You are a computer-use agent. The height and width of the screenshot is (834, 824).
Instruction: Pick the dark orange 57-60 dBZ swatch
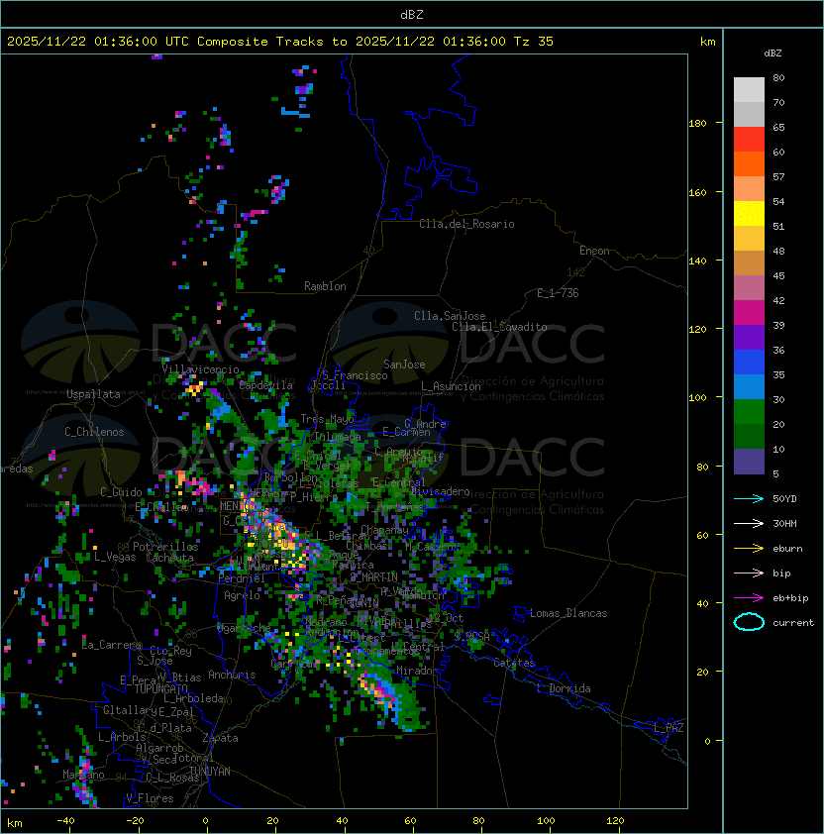(749, 163)
